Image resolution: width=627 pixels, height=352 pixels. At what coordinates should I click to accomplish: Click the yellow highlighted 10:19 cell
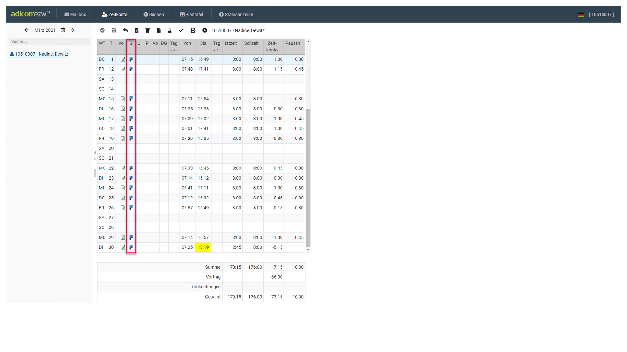tap(203, 247)
